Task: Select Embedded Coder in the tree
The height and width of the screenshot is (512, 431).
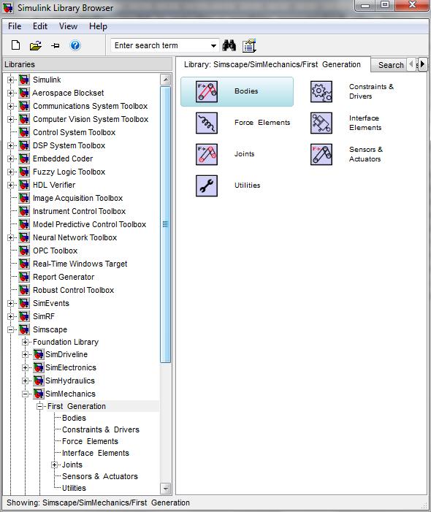Action: (63, 158)
